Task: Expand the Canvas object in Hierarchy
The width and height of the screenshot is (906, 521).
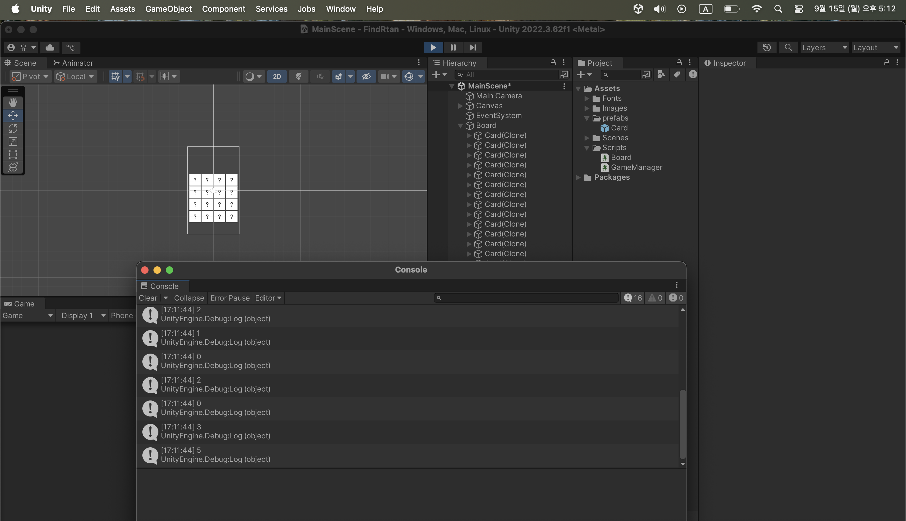Action: [460, 106]
